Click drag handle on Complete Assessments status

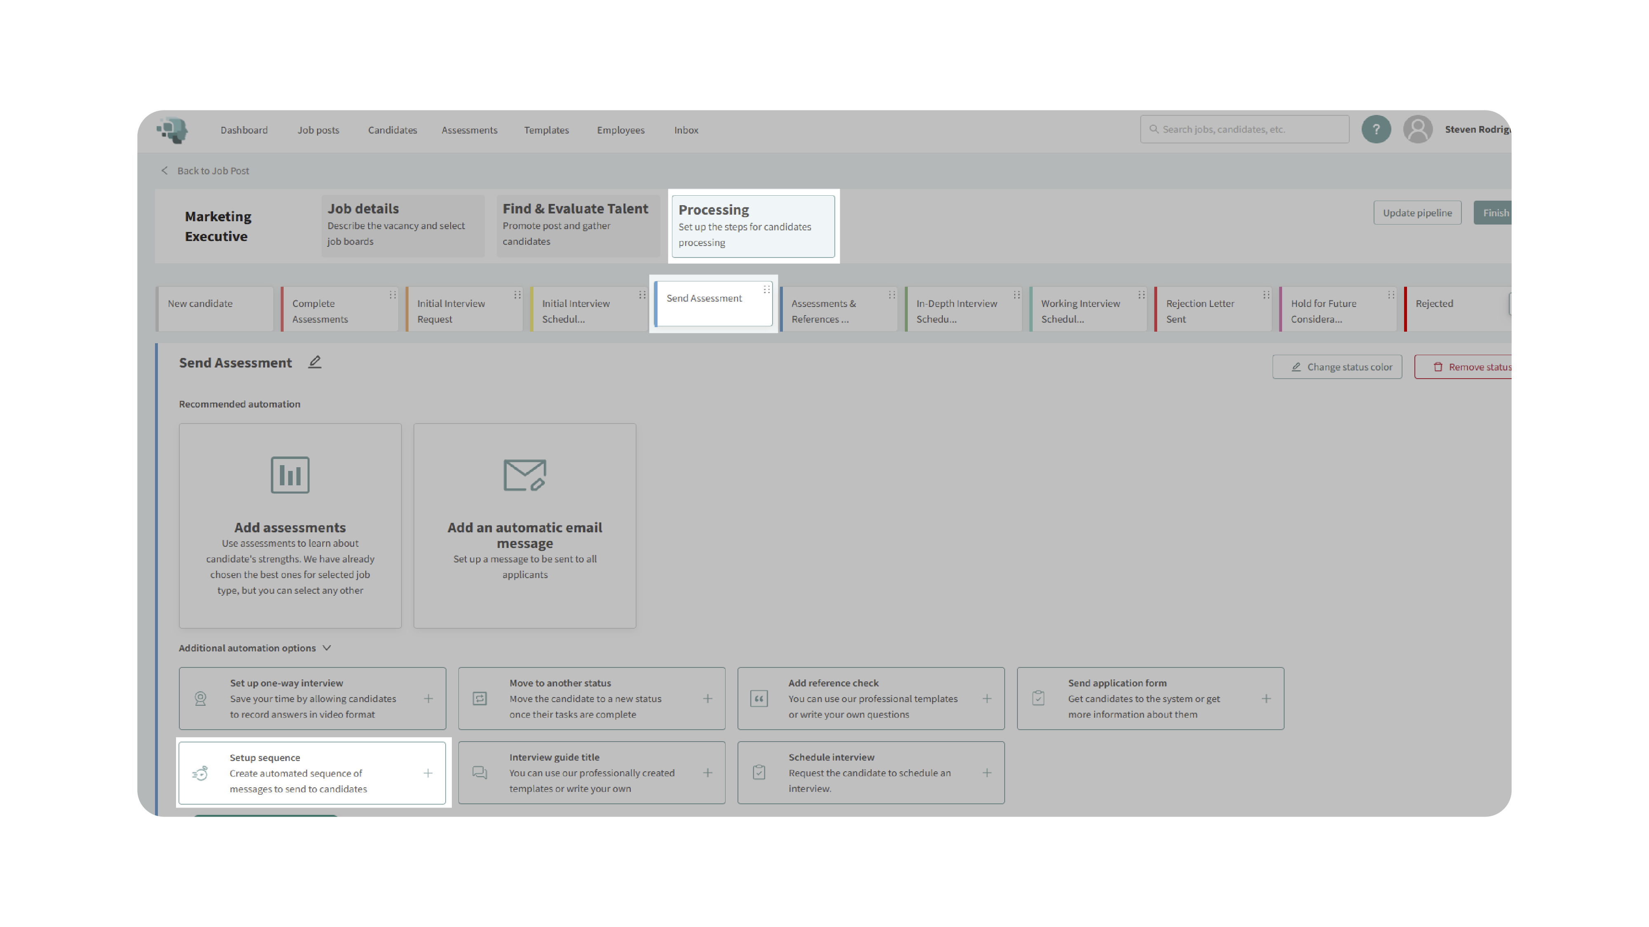click(x=392, y=295)
